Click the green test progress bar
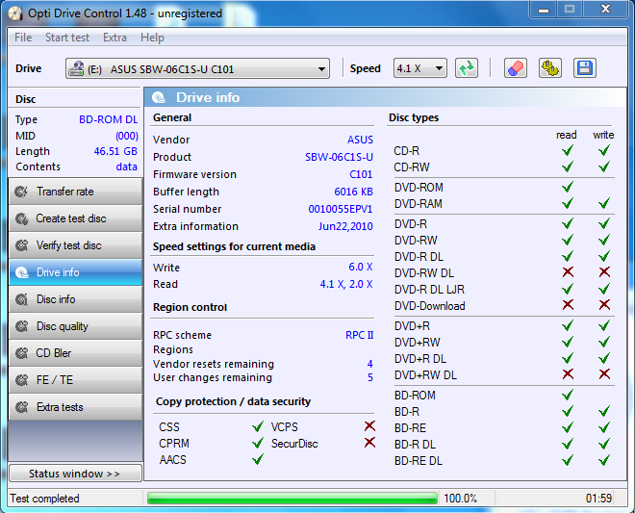635x513 pixels. pyautogui.click(x=292, y=498)
